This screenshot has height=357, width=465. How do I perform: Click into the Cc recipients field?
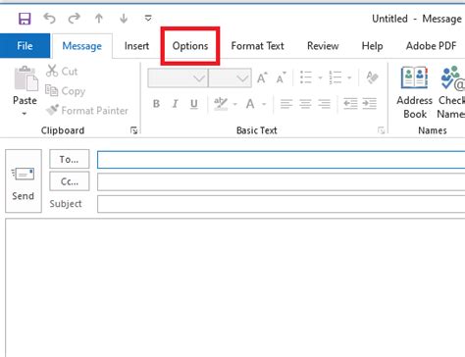click(282, 181)
